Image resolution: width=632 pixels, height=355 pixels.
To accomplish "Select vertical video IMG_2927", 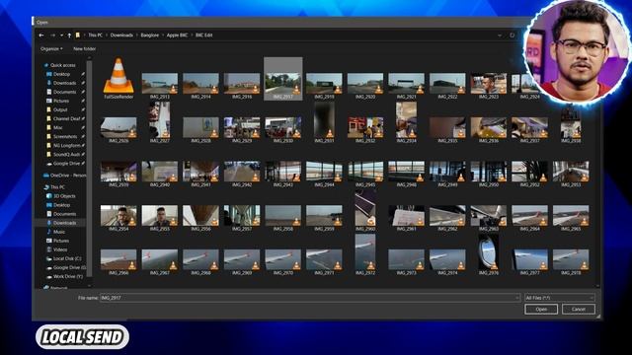I will (160, 122).
